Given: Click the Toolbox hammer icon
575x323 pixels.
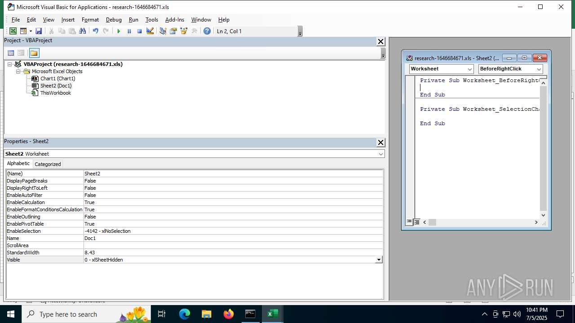Looking at the screenshot, I should [194, 31].
